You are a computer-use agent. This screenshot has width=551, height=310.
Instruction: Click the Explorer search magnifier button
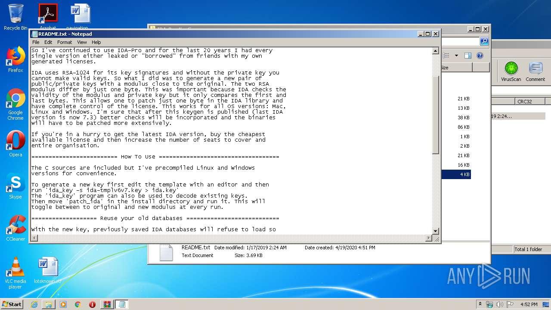click(x=484, y=41)
